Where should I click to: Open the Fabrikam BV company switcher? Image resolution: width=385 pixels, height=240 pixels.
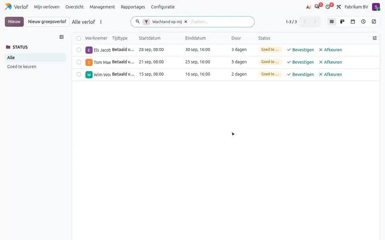point(356,7)
